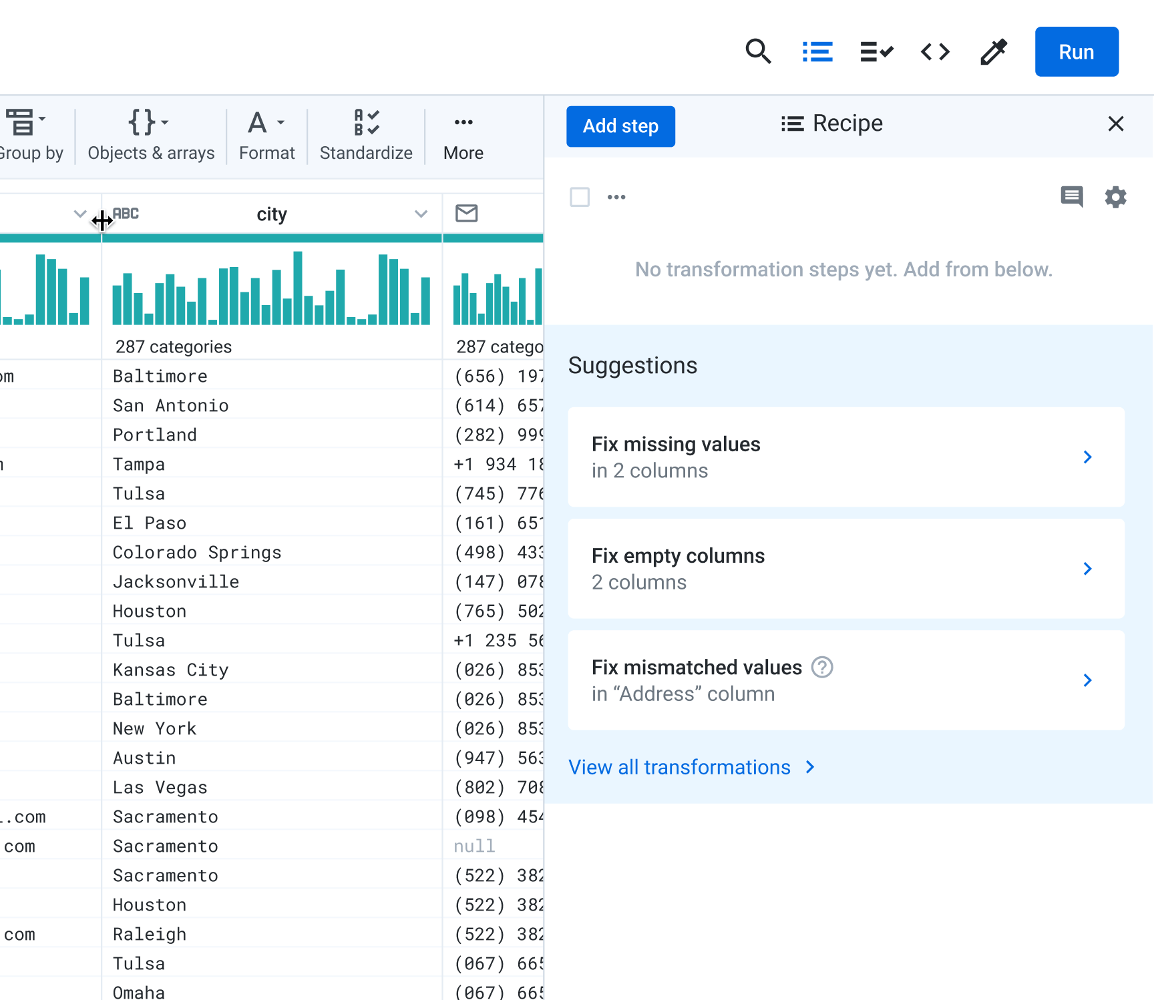Select the San Antonio cell

click(x=272, y=406)
